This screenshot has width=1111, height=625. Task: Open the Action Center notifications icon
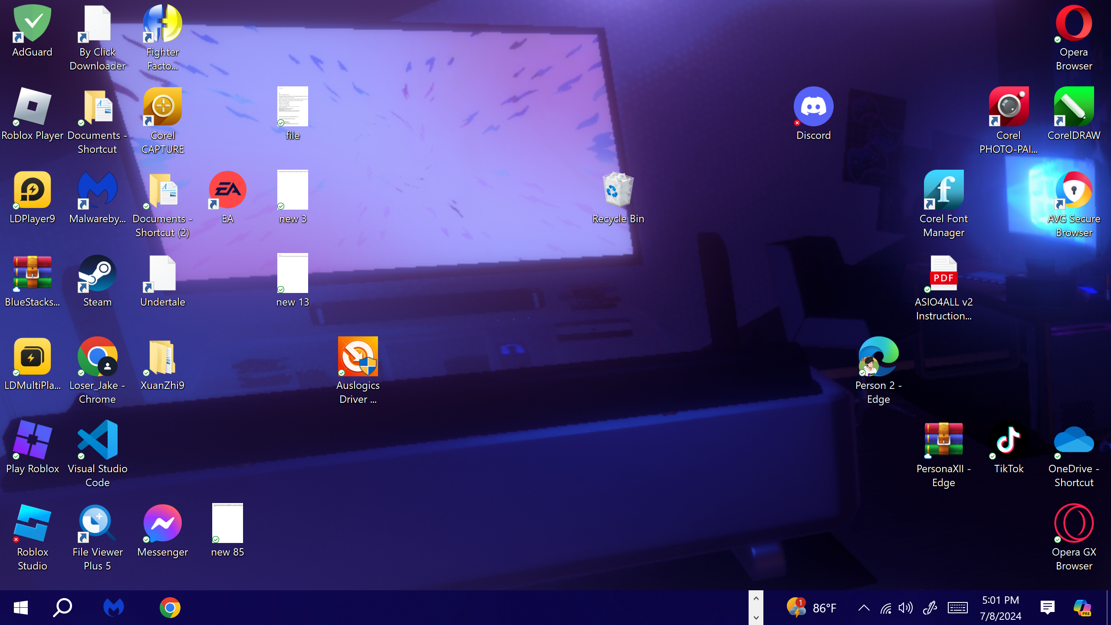click(1047, 608)
